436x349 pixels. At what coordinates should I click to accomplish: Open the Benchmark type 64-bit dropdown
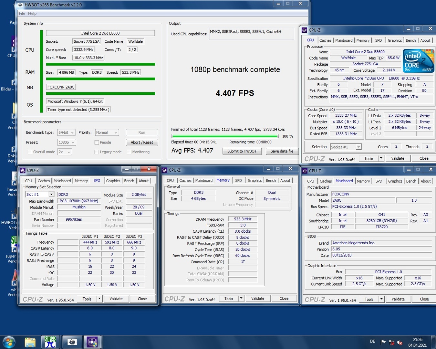click(67, 132)
